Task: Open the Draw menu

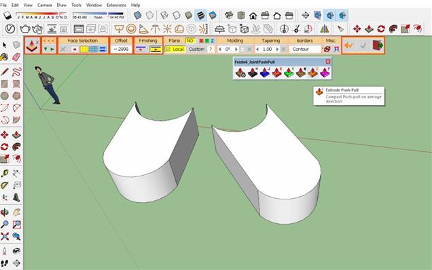Action: pyautogui.click(x=61, y=5)
